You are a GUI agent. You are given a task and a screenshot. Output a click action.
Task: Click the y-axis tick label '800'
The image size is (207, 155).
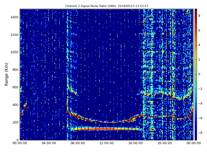pos(15,70)
